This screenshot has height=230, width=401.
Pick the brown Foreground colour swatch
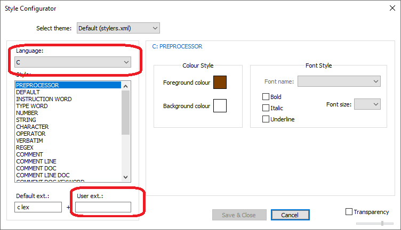coord(220,83)
